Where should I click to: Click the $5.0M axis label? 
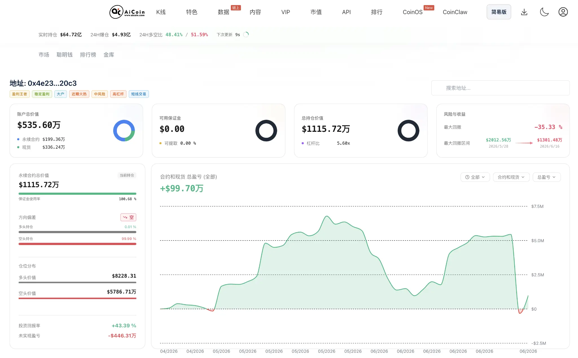(x=537, y=241)
